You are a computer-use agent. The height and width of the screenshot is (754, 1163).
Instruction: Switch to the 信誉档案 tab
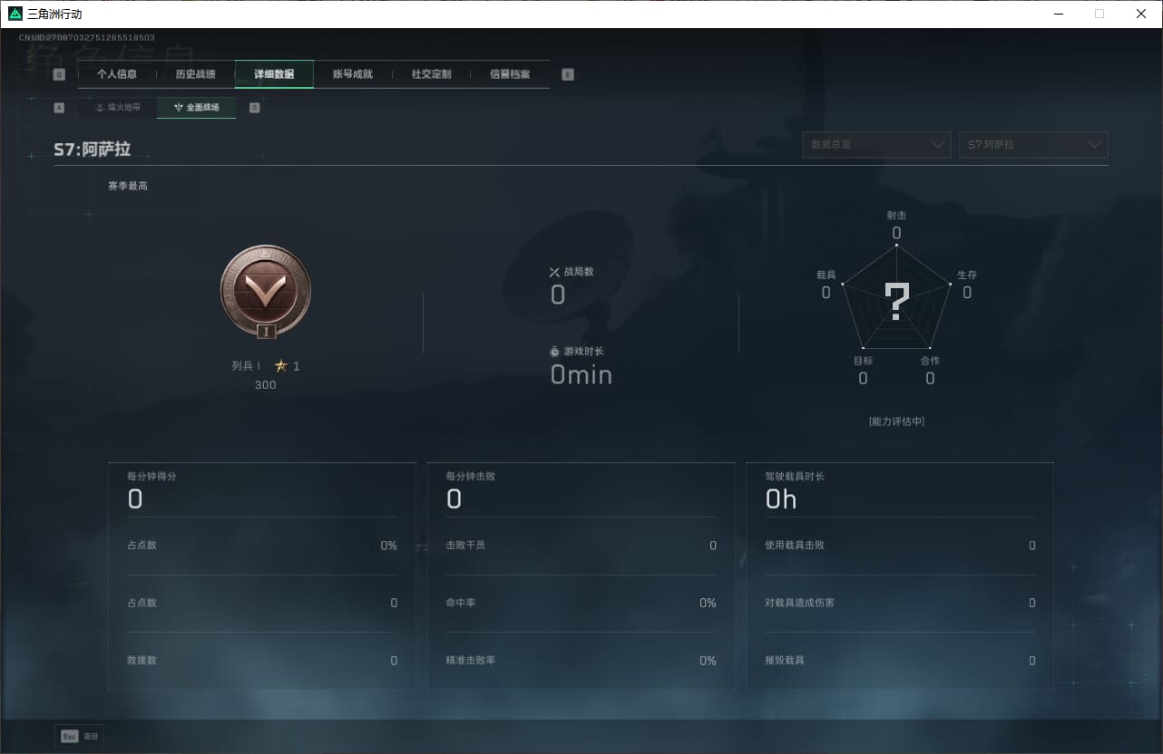point(510,74)
